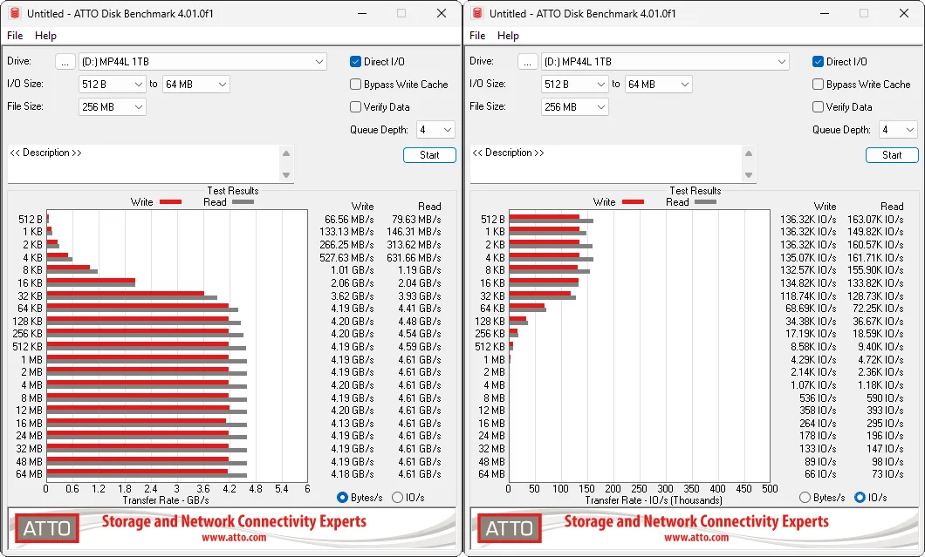The image size is (925, 557).
Task: Open I/O Size 512 B dropdown, right window
Action: 574,85
